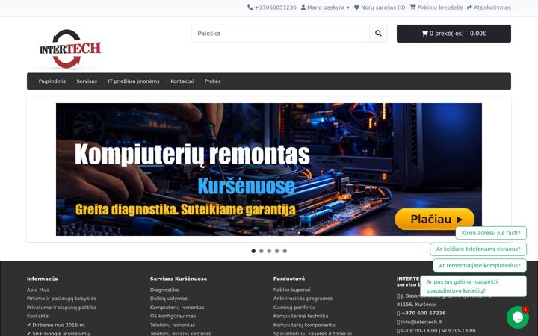Open Spausdintuvų kasetės ir toneriai link
538x336 pixels.
[312, 333]
